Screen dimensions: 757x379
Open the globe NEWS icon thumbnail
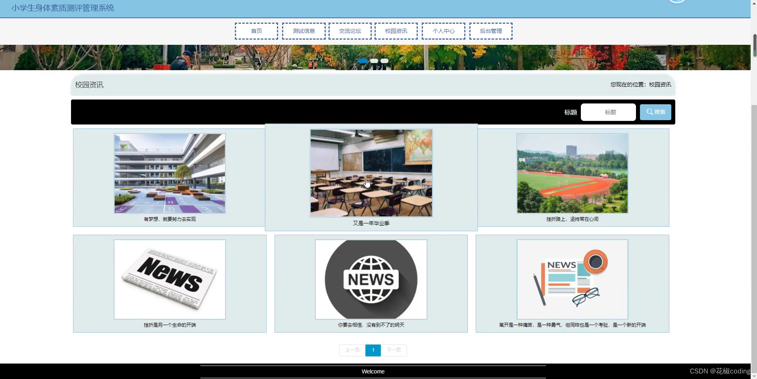click(371, 279)
